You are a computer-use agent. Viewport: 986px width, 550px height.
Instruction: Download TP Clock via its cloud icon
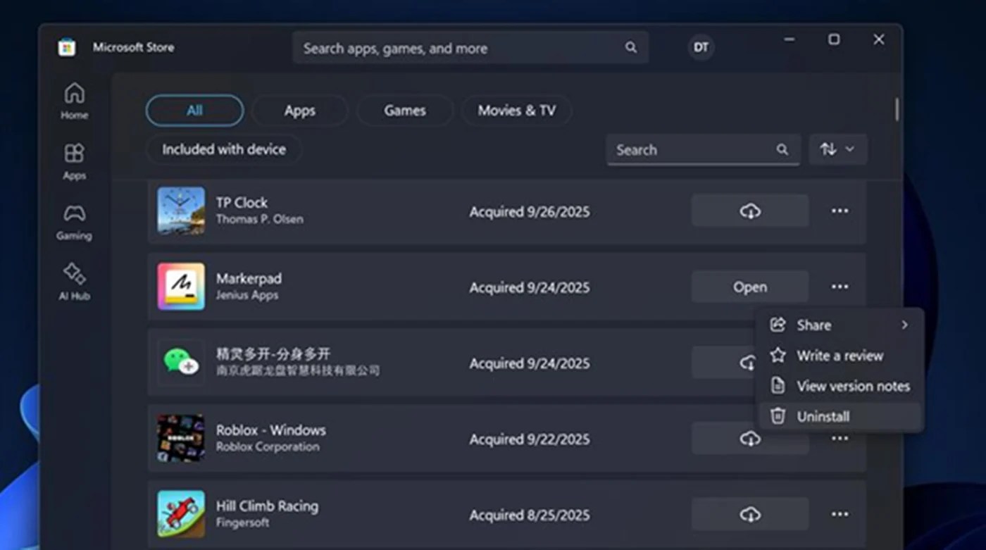coord(749,211)
